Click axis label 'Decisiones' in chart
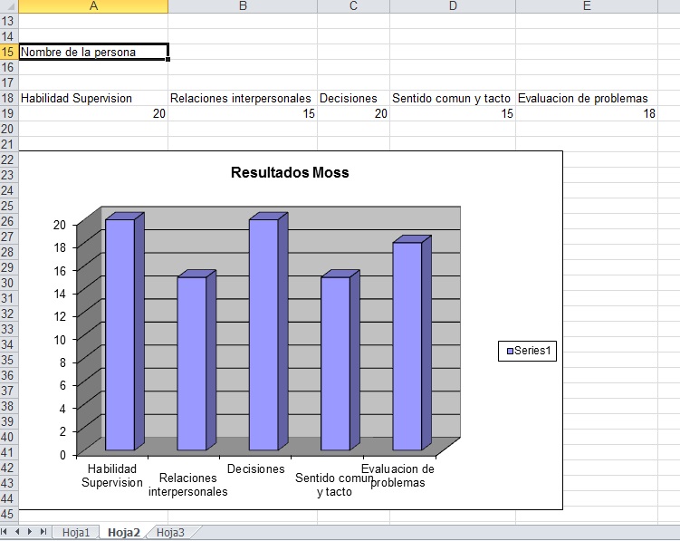 256,469
